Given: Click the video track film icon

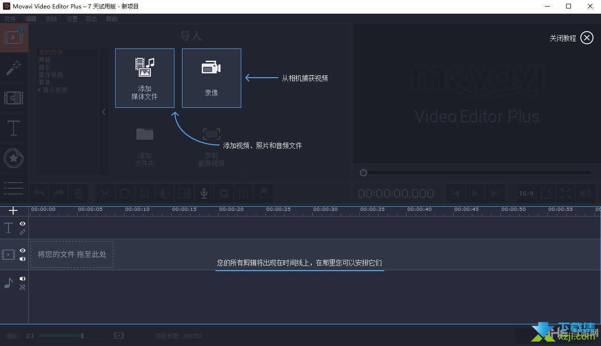Looking at the screenshot, I should point(8,255).
